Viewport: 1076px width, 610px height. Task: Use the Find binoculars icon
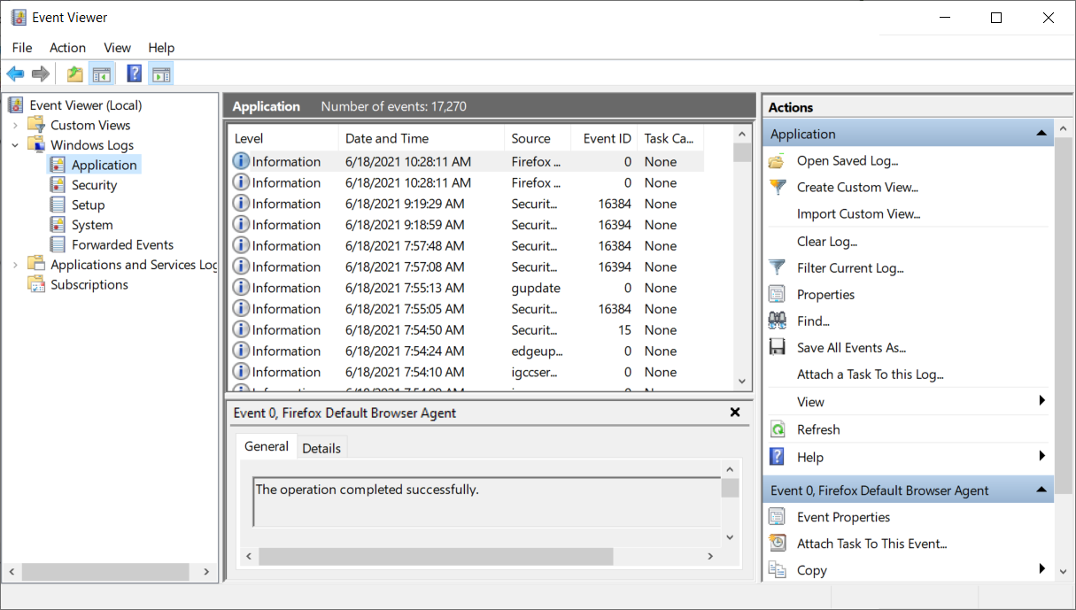778,320
